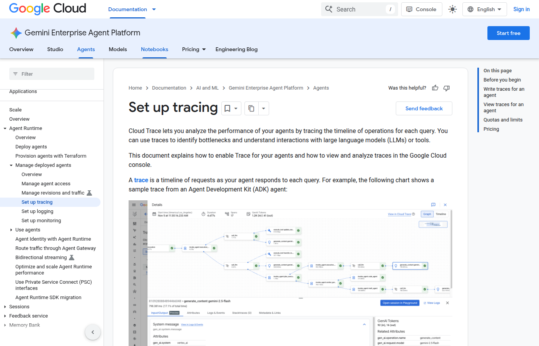Viewport: 539px width, 346px height.
Task: Jump to Before you begin section
Action: tap(502, 80)
